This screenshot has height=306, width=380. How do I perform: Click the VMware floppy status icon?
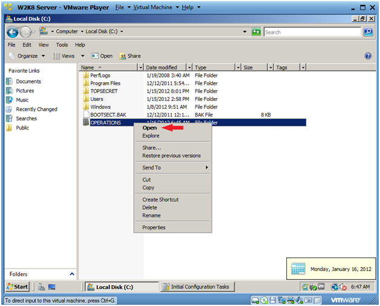(x=273, y=301)
